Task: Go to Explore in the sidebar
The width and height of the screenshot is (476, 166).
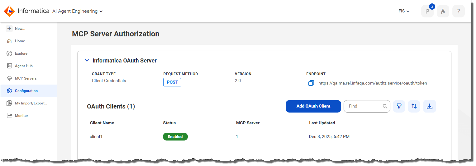Action: (29, 53)
